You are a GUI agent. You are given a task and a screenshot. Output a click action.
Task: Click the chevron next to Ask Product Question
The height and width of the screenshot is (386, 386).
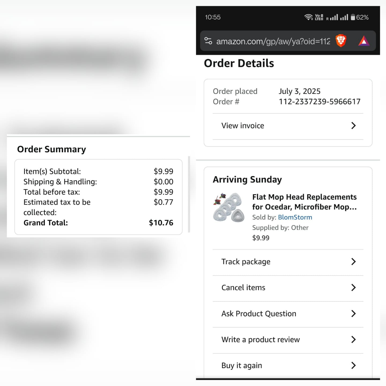click(353, 314)
